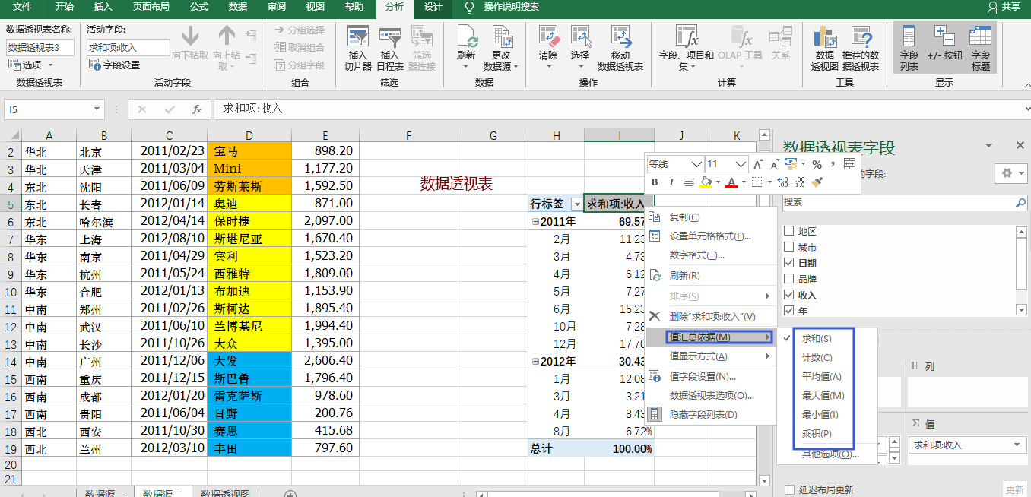The image size is (1031, 497).
Task: Toggle the 字段列表 (Field List) button
Action: click(x=909, y=47)
